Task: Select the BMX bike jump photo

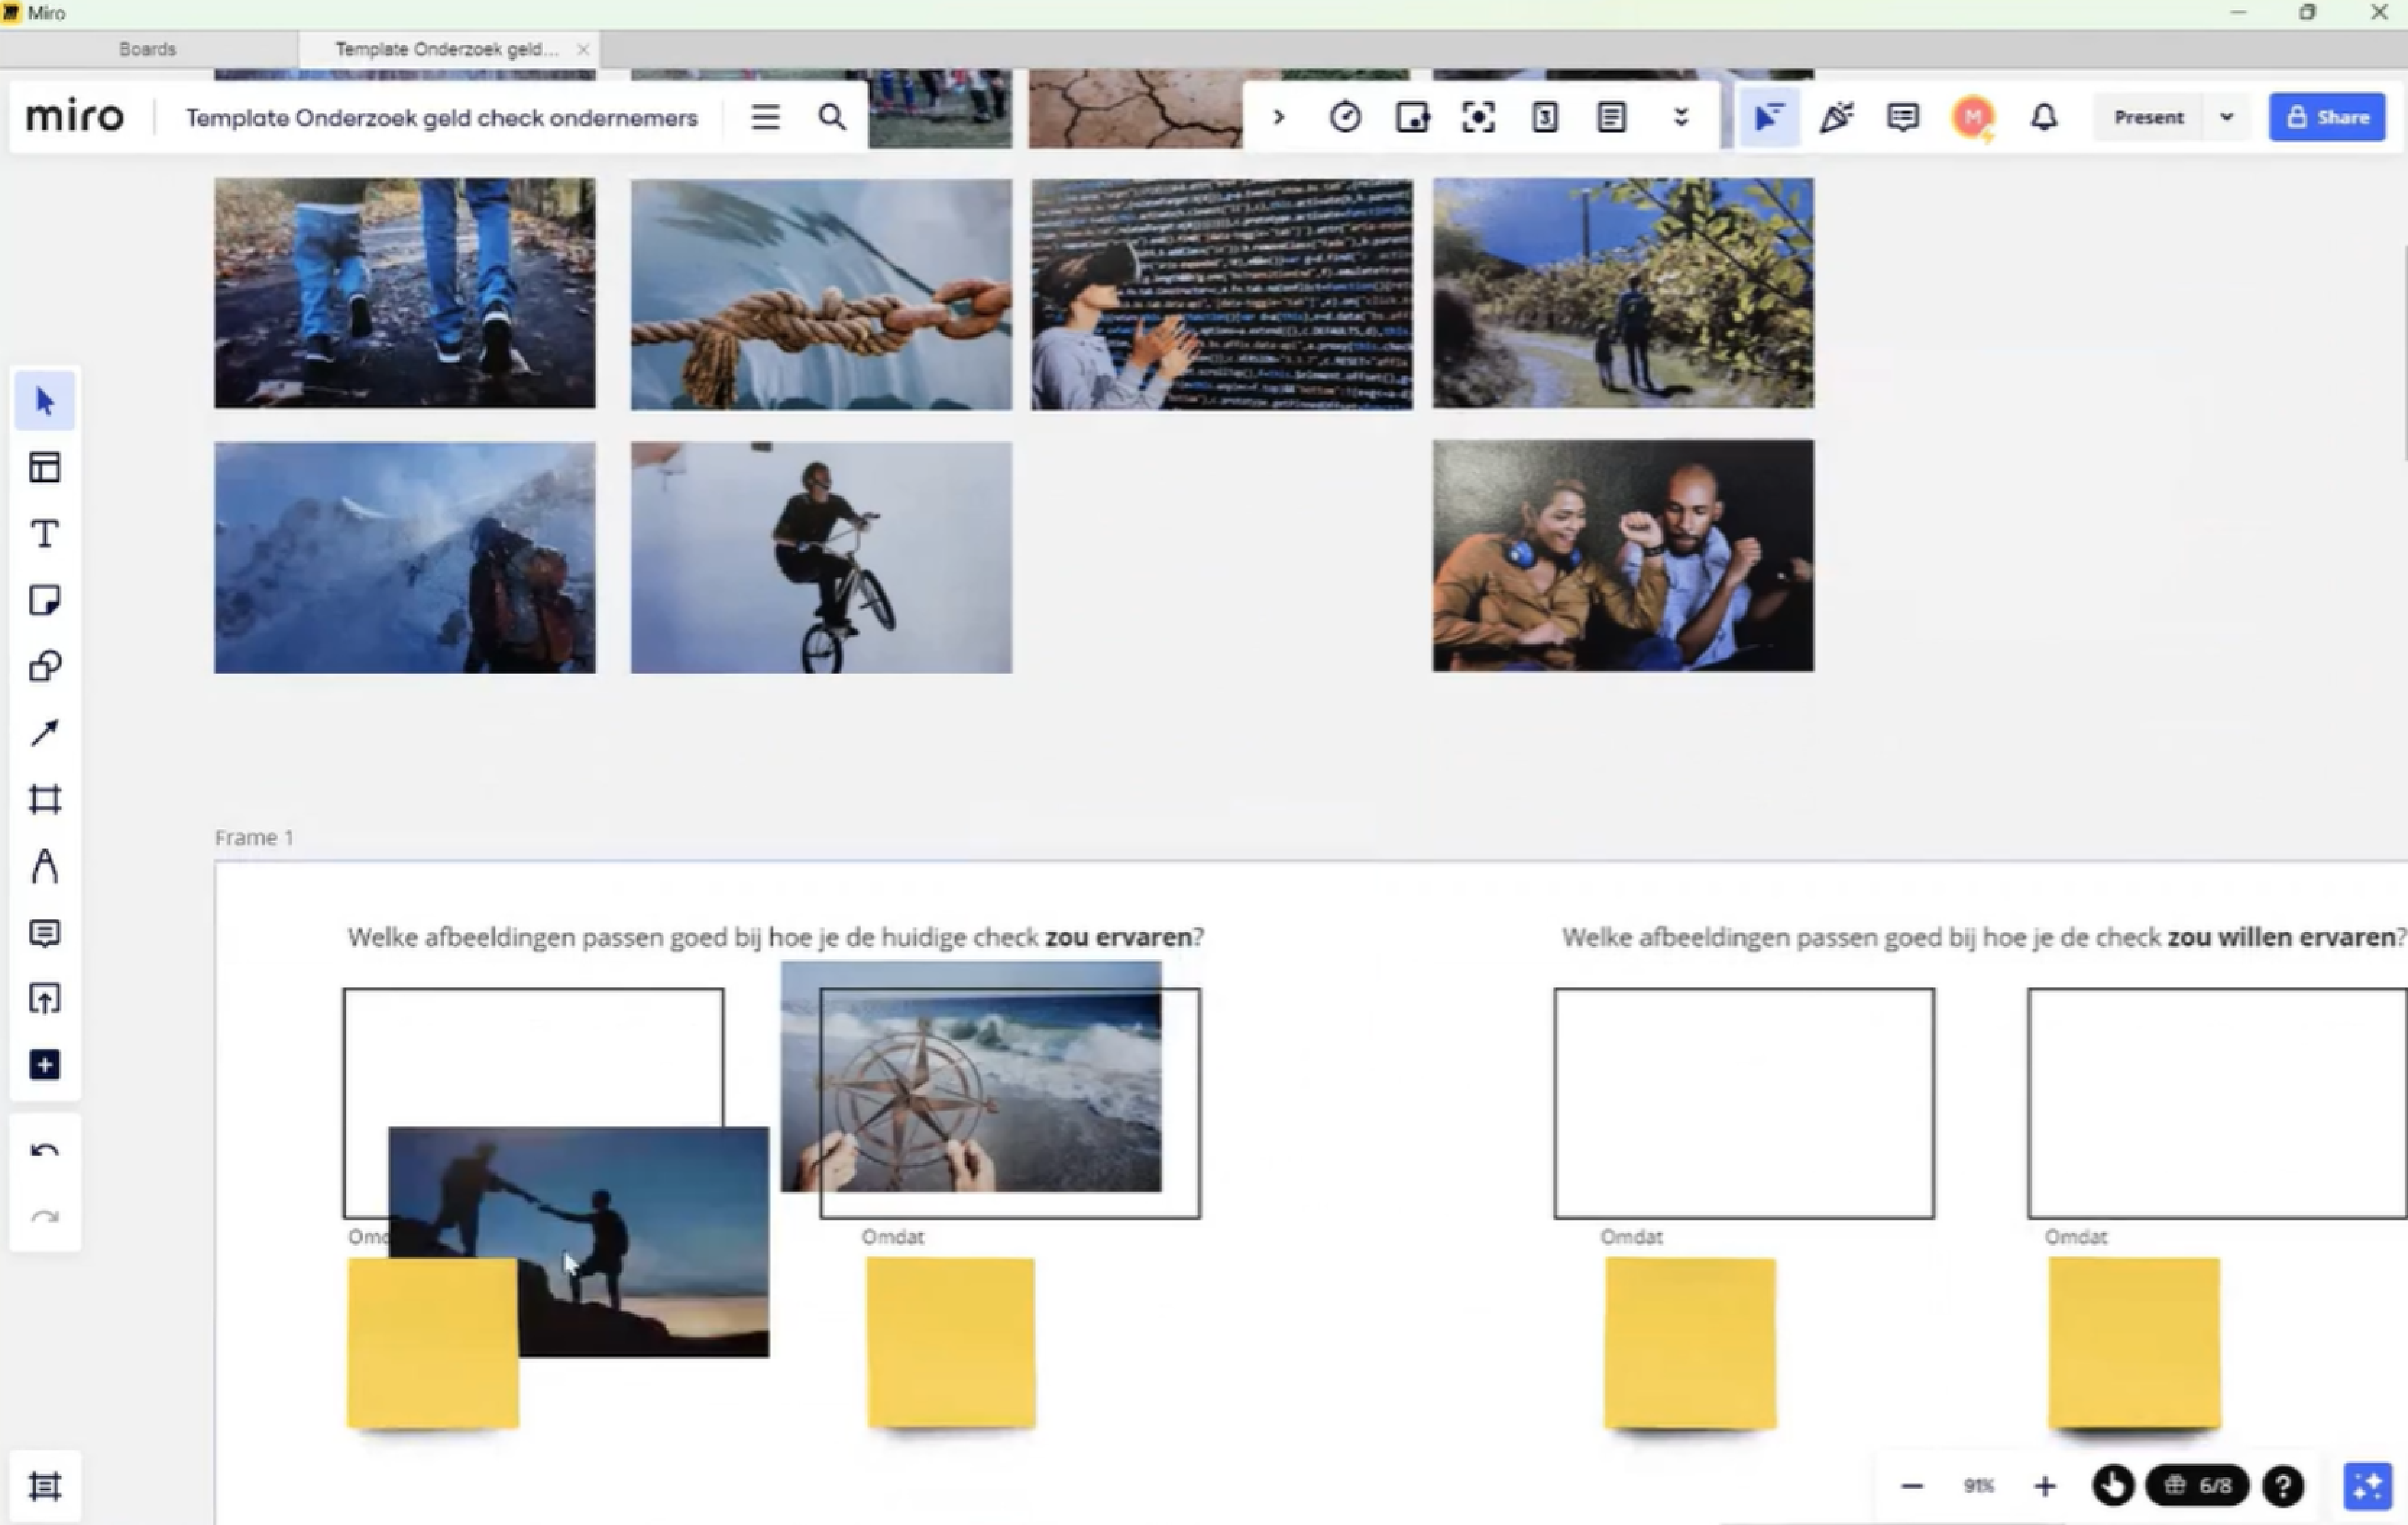Action: [x=821, y=558]
